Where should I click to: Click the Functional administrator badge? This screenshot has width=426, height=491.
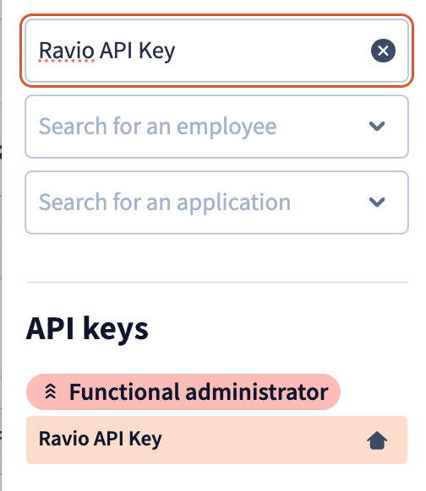(x=183, y=391)
